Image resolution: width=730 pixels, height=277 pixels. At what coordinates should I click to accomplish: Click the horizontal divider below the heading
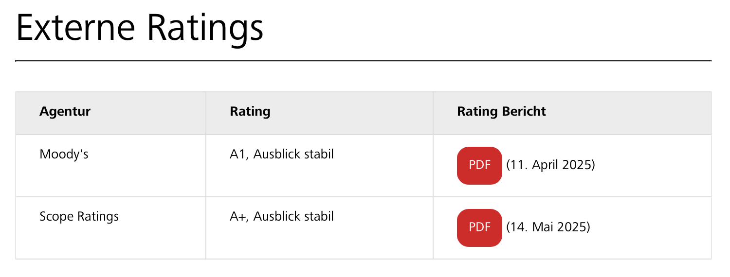tap(363, 61)
